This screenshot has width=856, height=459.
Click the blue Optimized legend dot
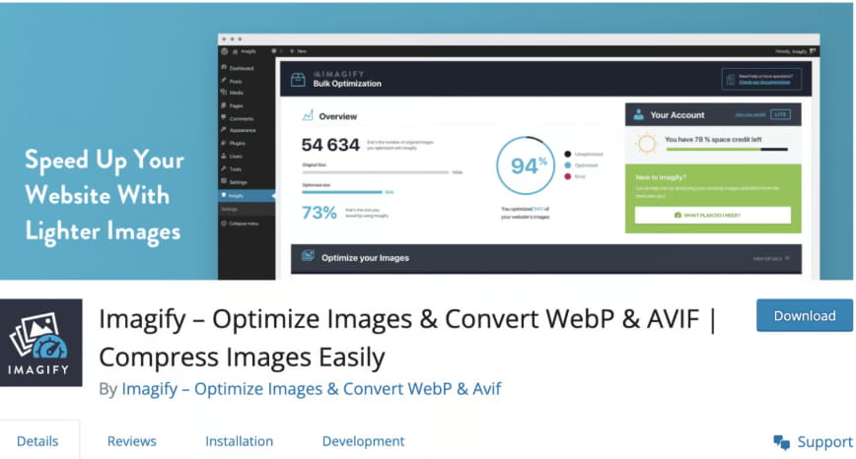pyautogui.click(x=567, y=165)
